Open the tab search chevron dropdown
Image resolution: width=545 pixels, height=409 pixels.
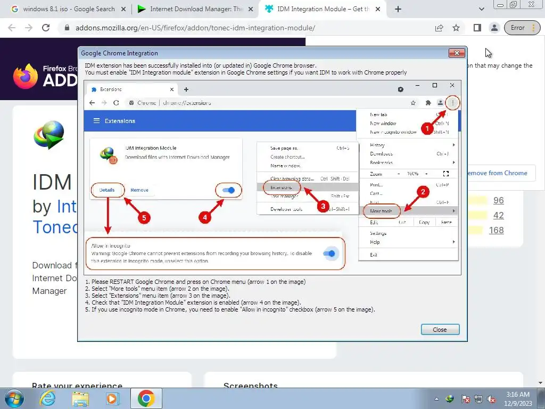(481, 10)
